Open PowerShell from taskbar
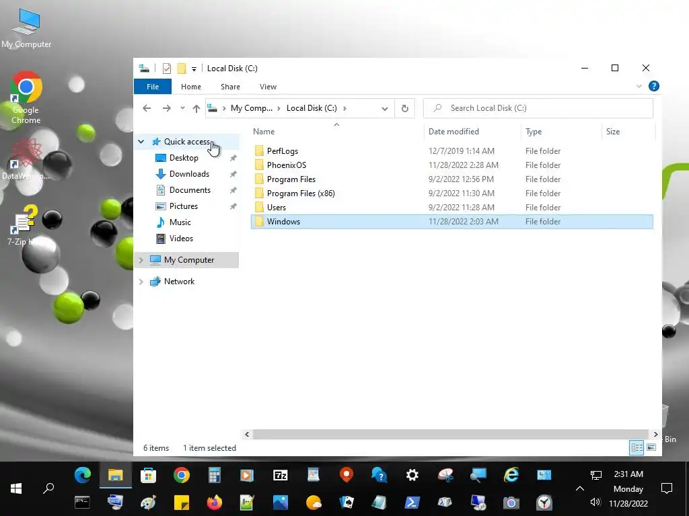Image resolution: width=689 pixels, height=516 pixels. 412,502
